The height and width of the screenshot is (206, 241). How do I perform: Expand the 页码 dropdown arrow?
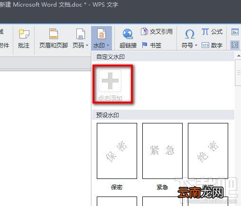click(87, 46)
